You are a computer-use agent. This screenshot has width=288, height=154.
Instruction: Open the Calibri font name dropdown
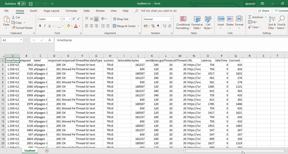60,19
